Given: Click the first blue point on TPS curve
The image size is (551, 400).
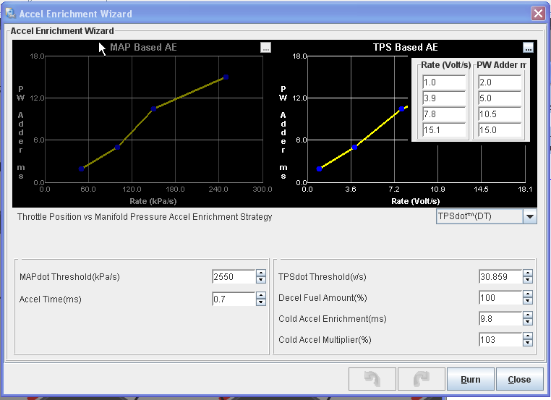Looking at the screenshot, I should click(x=319, y=169).
